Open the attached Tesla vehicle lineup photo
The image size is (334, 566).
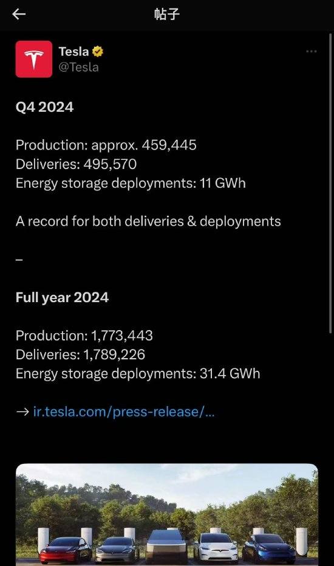click(x=167, y=515)
